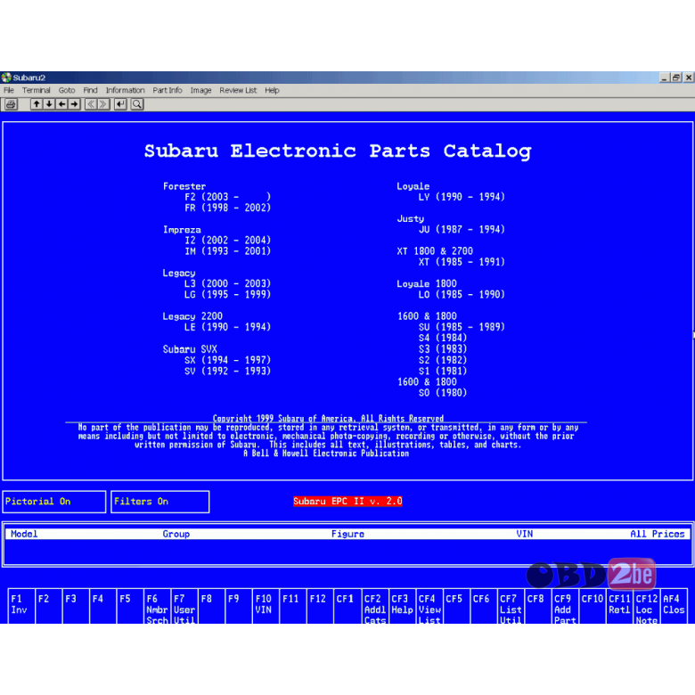
Task: Click the F2 function key button
Action: [x=48, y=607]
